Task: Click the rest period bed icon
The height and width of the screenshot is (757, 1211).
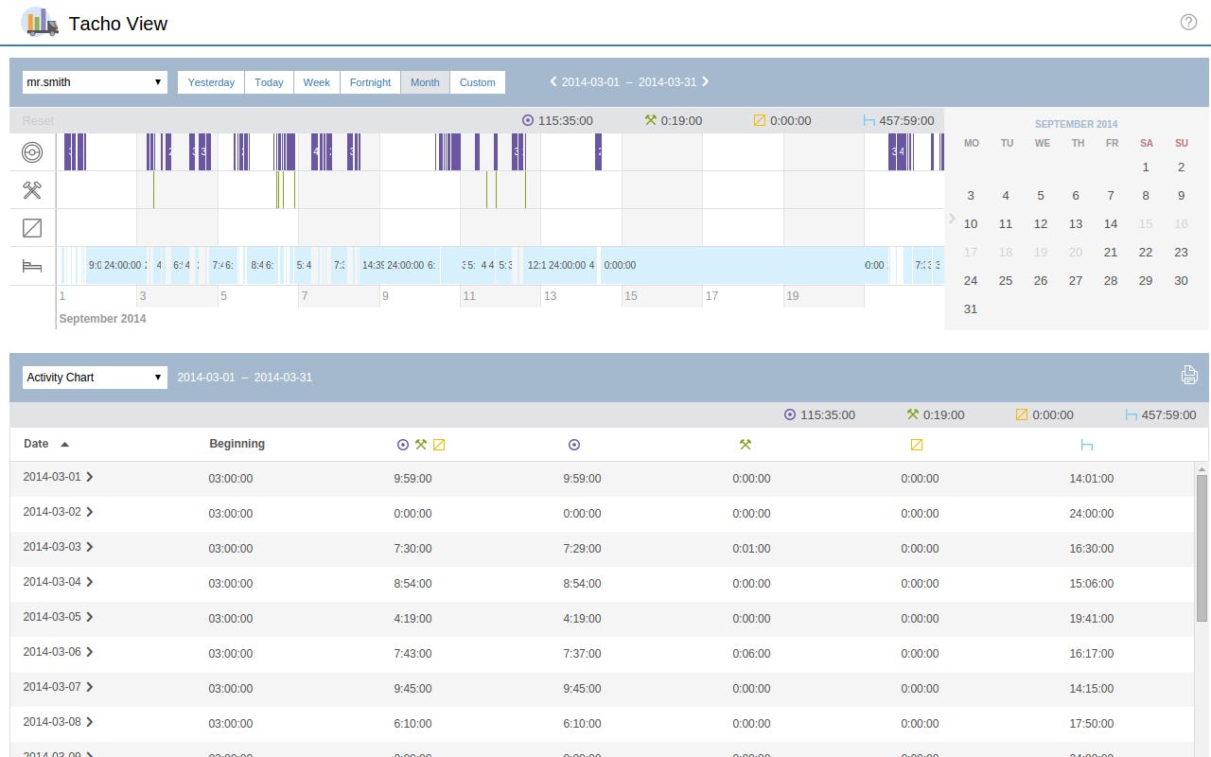Action: click(x=32, y=266)
